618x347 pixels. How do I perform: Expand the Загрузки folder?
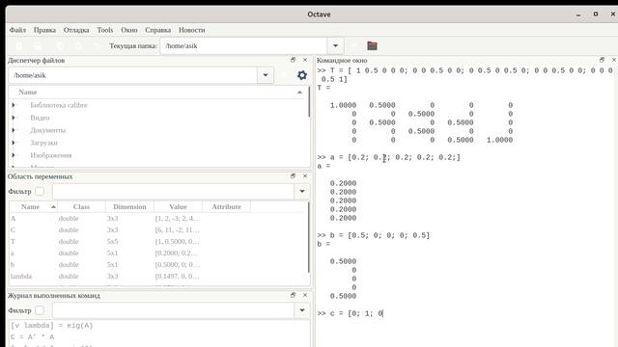[x=14, y=143]
